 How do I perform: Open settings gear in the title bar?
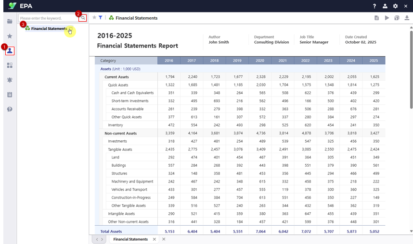[x=395, y=6]
